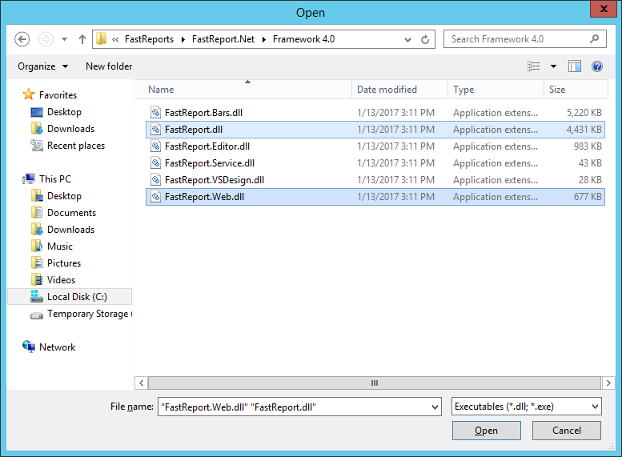Screen dimensions: 622x457
Task: Sort by the Type column
Action: pos(496,90)
